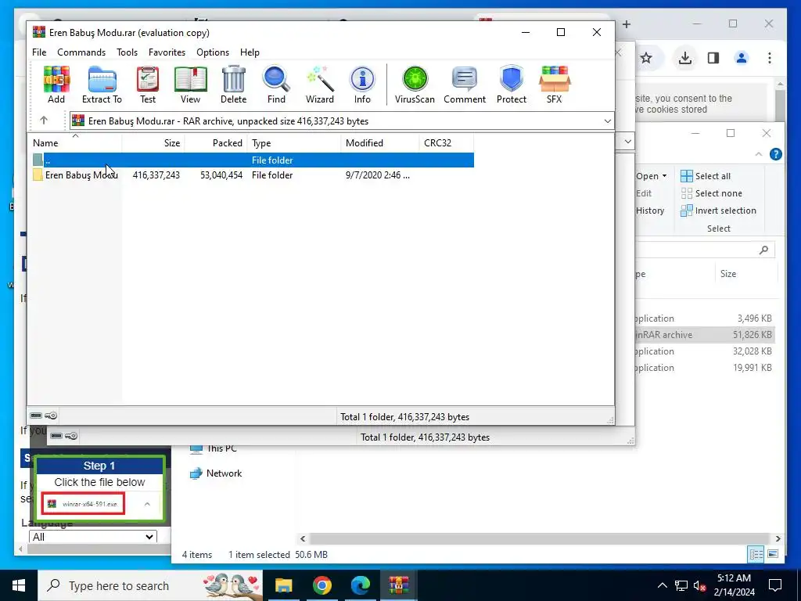801x601 pixels.
Task: Open Microsoft Edge from the taskbar
Action: coord(360,585)
